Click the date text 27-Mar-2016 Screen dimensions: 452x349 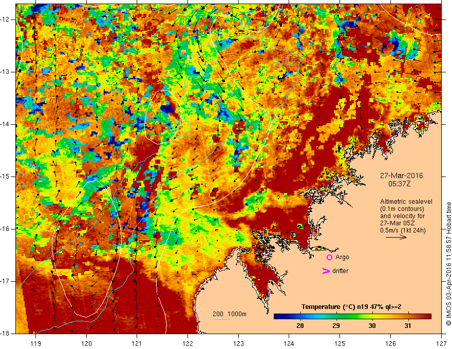pyautogui.click(x=401, y=176)
